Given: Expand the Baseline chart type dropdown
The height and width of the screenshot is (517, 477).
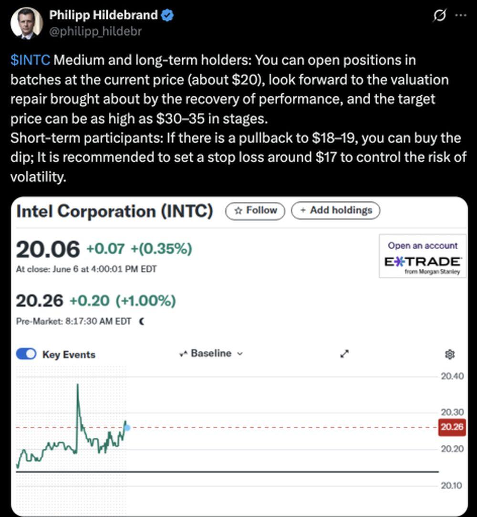Looking at the screenshot, I should pyautogui.click(x=211, y=354).
